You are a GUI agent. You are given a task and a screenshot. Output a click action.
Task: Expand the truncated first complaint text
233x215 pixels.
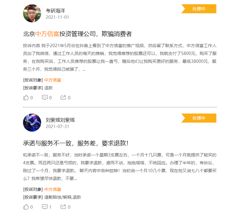click(x=84, y=69)
